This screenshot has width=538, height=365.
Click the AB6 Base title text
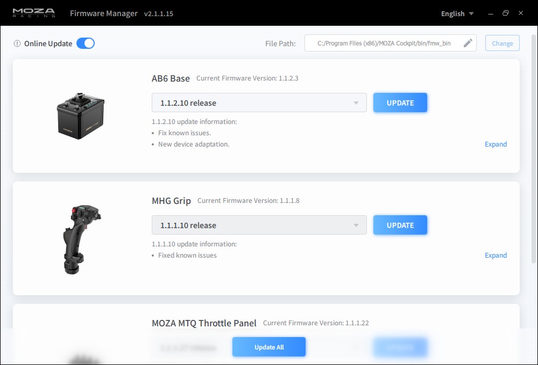click(x=171, y=78)
